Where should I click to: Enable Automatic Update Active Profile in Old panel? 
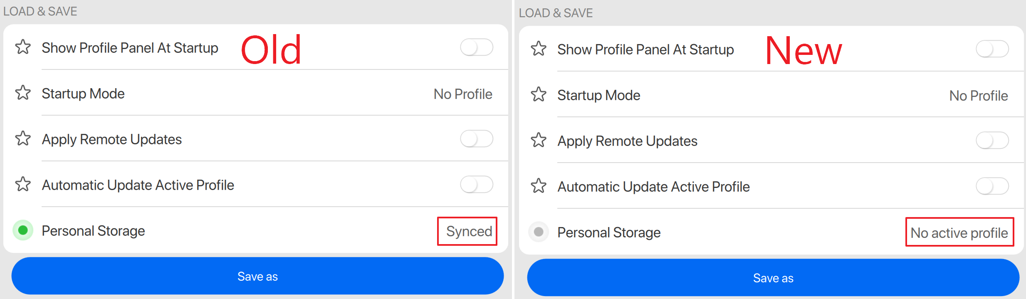click(477, 185)
